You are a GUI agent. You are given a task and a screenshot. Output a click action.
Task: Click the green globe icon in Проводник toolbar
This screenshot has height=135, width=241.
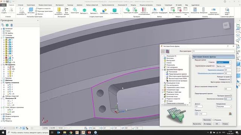click(x=7, y=25)
